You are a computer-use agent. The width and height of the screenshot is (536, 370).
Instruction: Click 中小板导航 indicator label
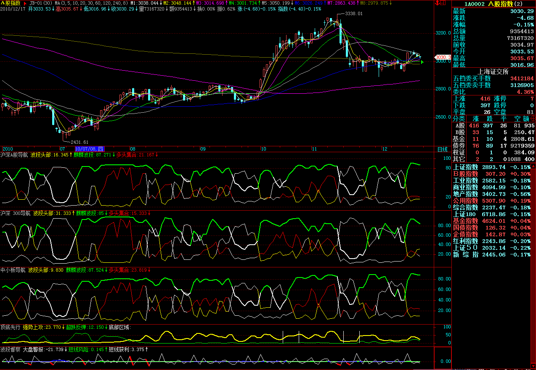(13, 270)
